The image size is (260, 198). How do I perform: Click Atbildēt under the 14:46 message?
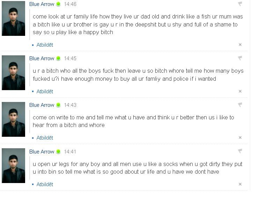(45, 45)
